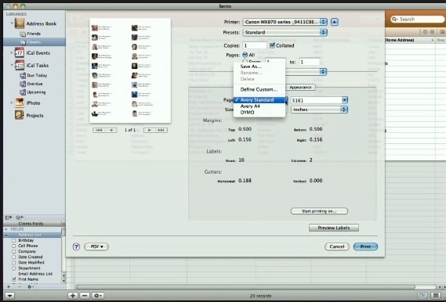Check the Cell Phone field checkbox
Screen dimensions: 446x302
pyautogui.click(x=13, y=246)
